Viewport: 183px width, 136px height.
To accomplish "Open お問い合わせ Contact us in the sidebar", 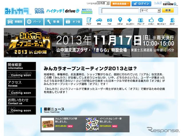I will (21, 102).
